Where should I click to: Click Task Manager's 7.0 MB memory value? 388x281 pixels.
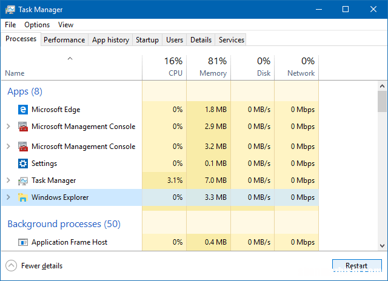pyautogui.click(x=216, y=180)
